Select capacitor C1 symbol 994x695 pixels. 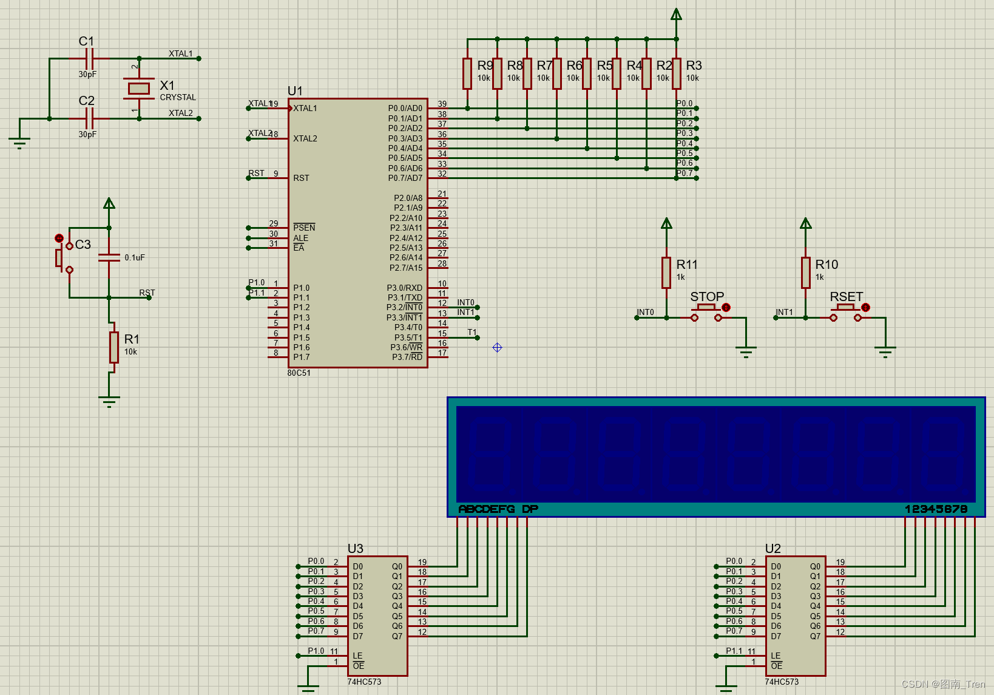(x=89, y=59)
